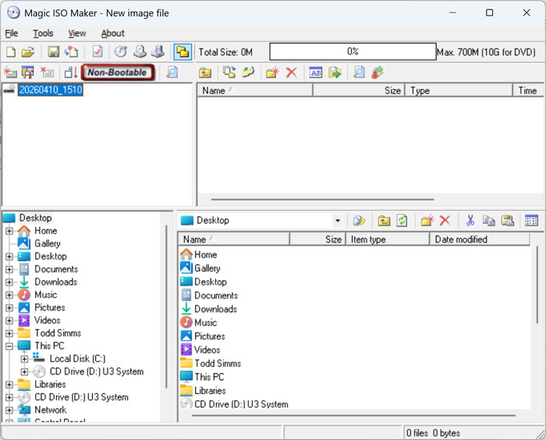
Task: Expand the Home tree node
Action: [x=9, y=231]
